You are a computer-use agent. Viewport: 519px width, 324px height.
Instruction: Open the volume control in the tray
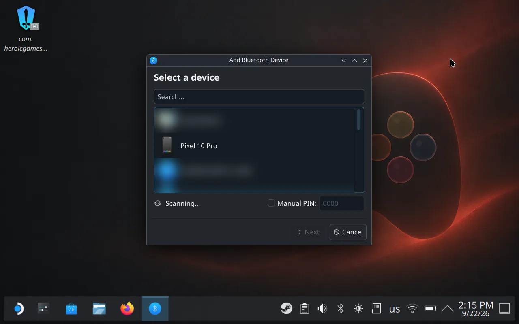[x=322, y=309]
